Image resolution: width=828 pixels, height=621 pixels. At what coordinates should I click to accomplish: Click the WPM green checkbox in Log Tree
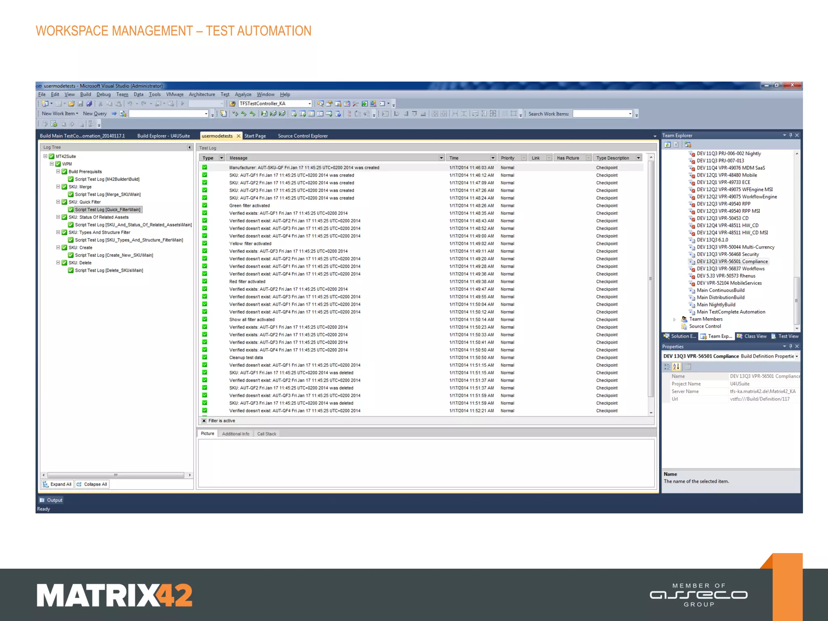tap(58, 164)
